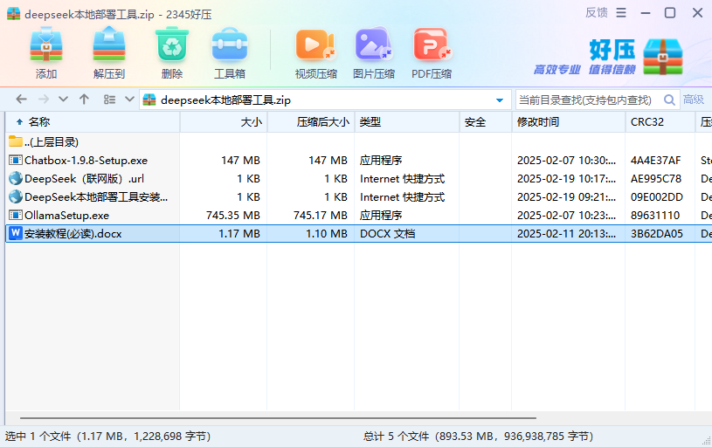Select DeepSeek本地部署工具安装... shortcut file

pos(359,197)
